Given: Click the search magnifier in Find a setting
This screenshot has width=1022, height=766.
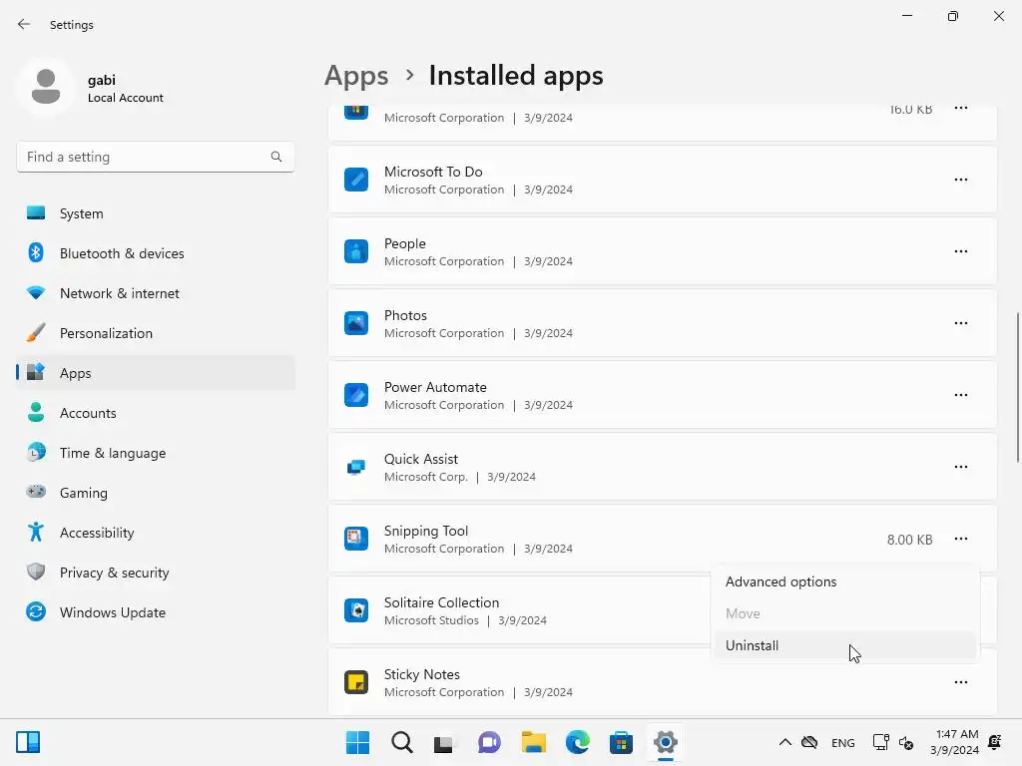Looking at the screenshot, I should pyautogui.click(x=276, y=157).
